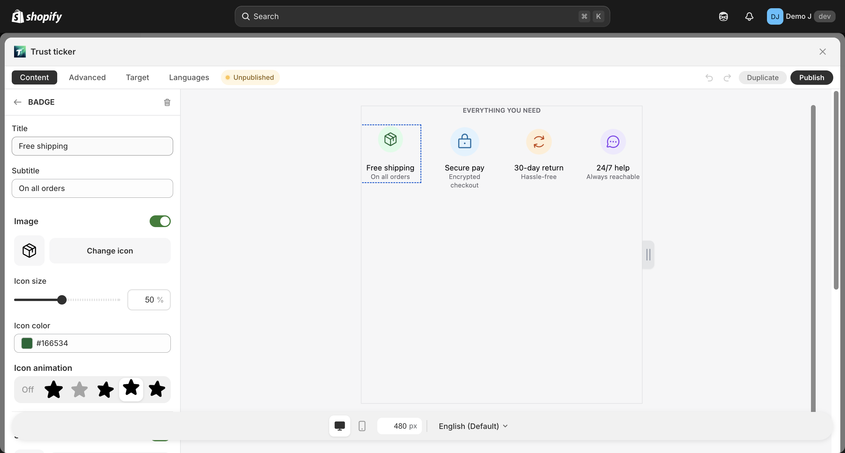The height and width of the screenshot is (453, 845).
Task: Delete this badge with trash icon
Action: click(167, 102)
